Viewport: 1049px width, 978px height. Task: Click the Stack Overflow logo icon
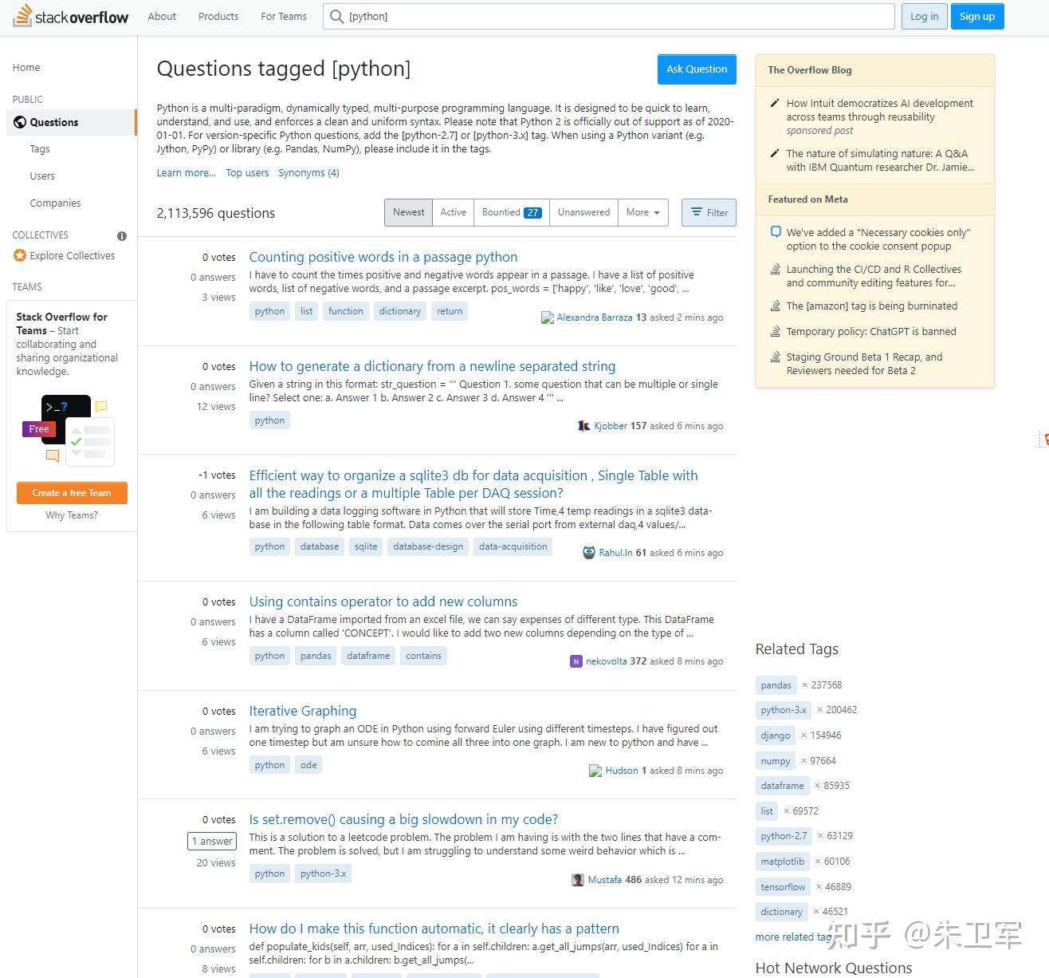pyautogui.click(x=22, y=15)
